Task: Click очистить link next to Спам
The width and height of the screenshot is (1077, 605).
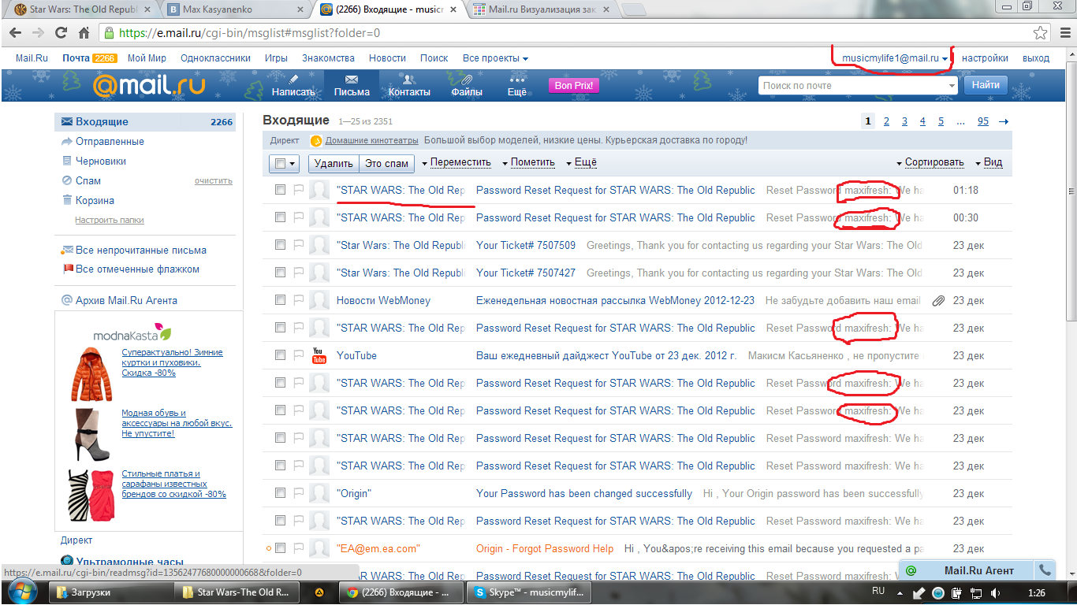Action: click(x=214, y=180)
